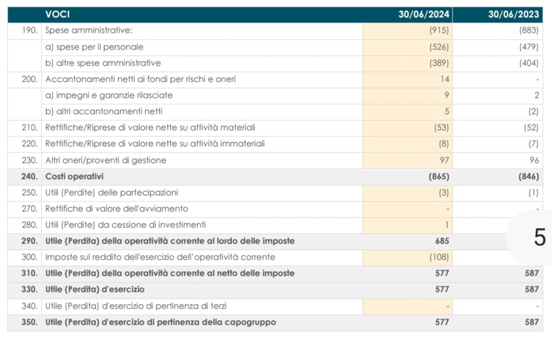Select the (3) value in row 250

pyautogui.click(x=444, y=192)
